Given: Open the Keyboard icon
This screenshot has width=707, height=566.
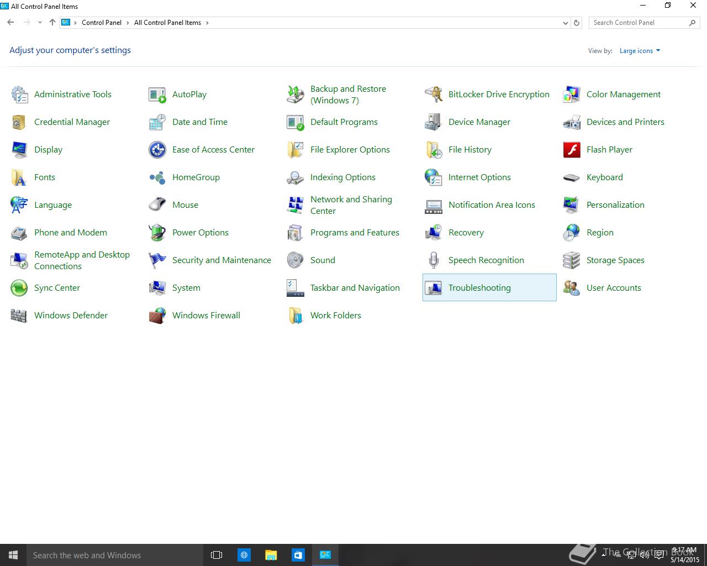Looking at the screenshot, I should click(572, 177).
